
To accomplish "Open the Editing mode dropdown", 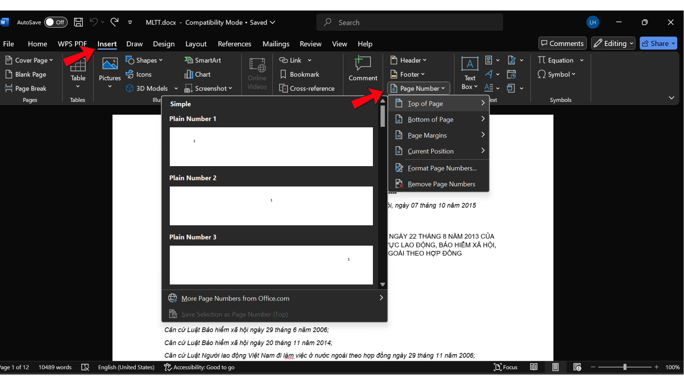I will pos(613,43).
